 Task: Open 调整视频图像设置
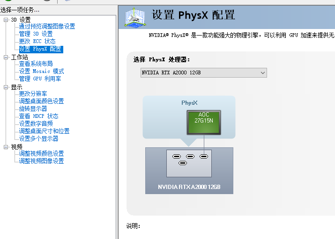pos(41,161)
